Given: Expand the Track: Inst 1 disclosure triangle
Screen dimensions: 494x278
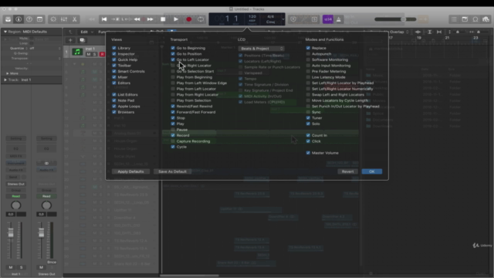Looking at the screenshot, I should pos(5,80).
